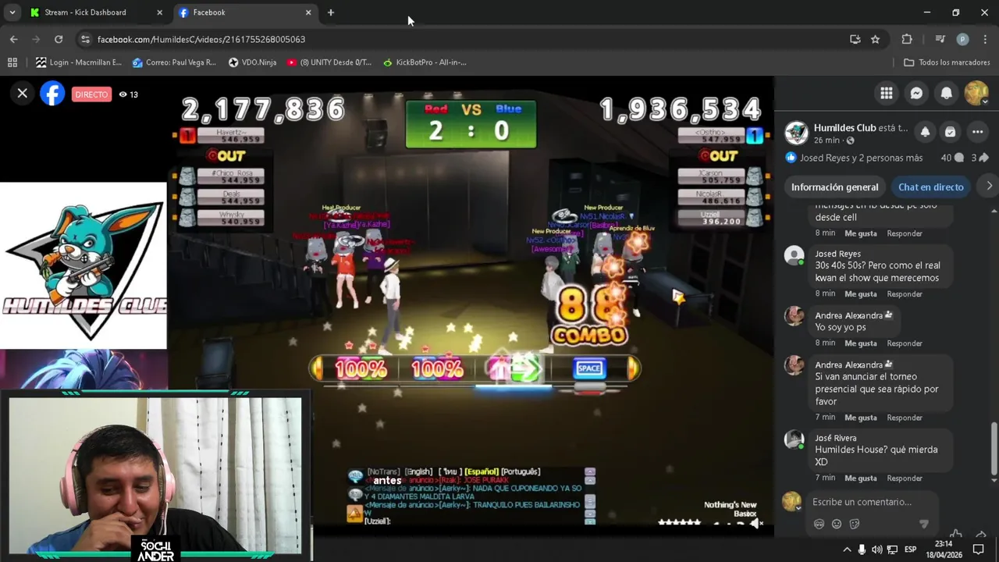
Task: Unmute the video using the speaker icon
Action: coord(756,523)
